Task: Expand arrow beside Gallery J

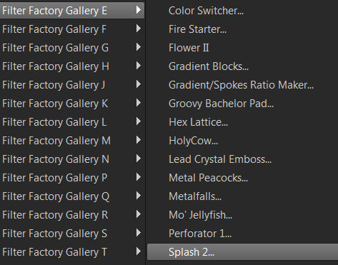Action: tap(139, 84)
